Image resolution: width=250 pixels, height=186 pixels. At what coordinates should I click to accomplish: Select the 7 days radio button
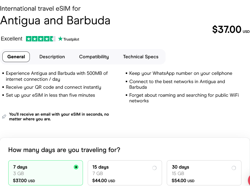coord(76,167)
